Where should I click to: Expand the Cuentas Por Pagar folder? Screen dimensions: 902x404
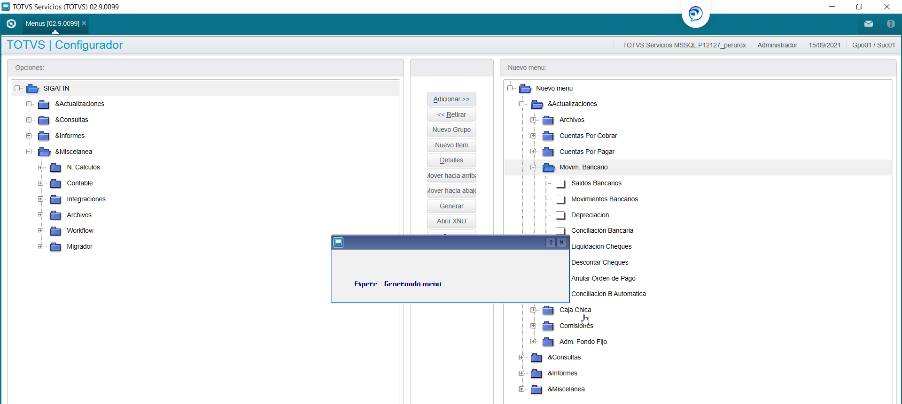pos(533,151)
